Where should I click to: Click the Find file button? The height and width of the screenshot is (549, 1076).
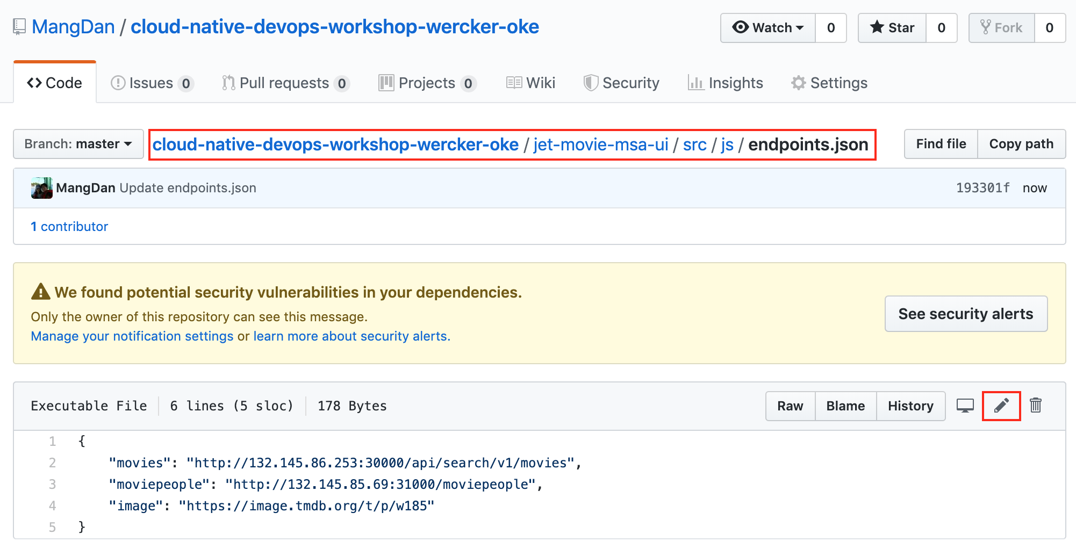tap(941, 144)
